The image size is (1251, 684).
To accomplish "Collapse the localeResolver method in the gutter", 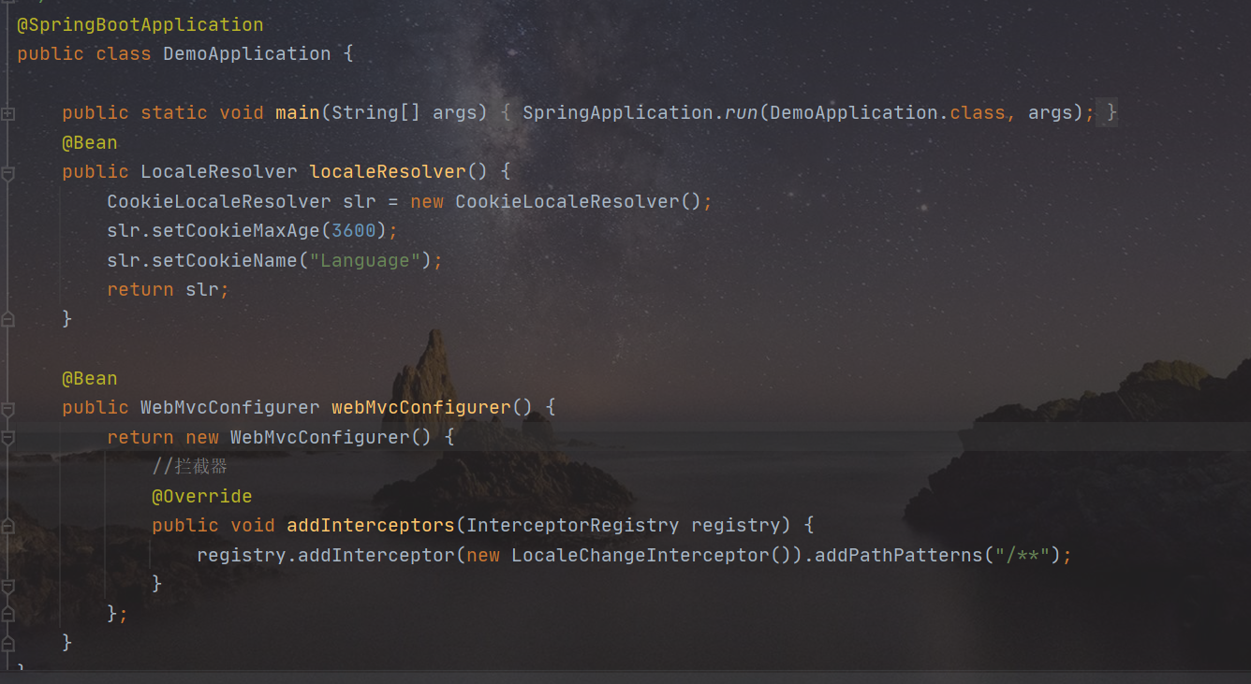I will click(7, 171).
